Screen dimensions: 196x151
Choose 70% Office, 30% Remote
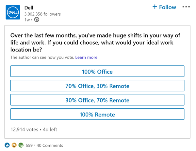97,86
